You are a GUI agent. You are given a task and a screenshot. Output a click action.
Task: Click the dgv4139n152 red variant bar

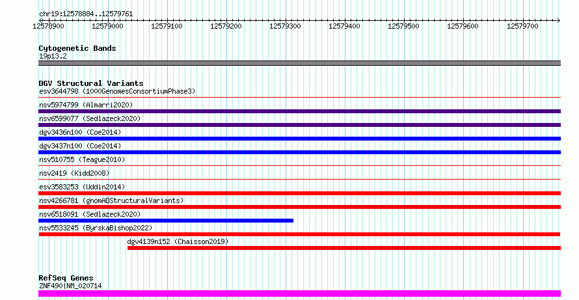pyautogui.click(x=344, y=248)
